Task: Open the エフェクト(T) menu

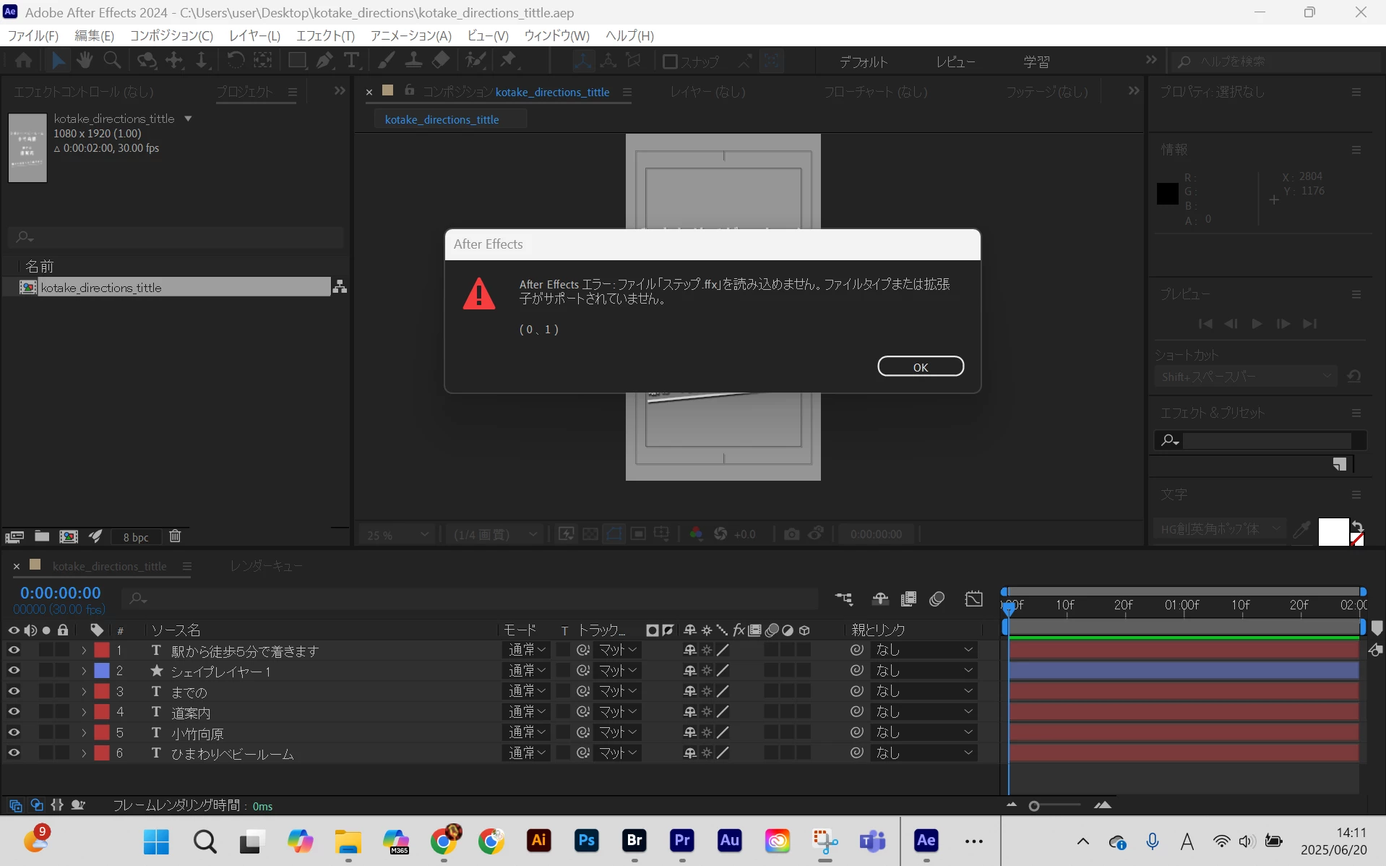Action: 325,35
